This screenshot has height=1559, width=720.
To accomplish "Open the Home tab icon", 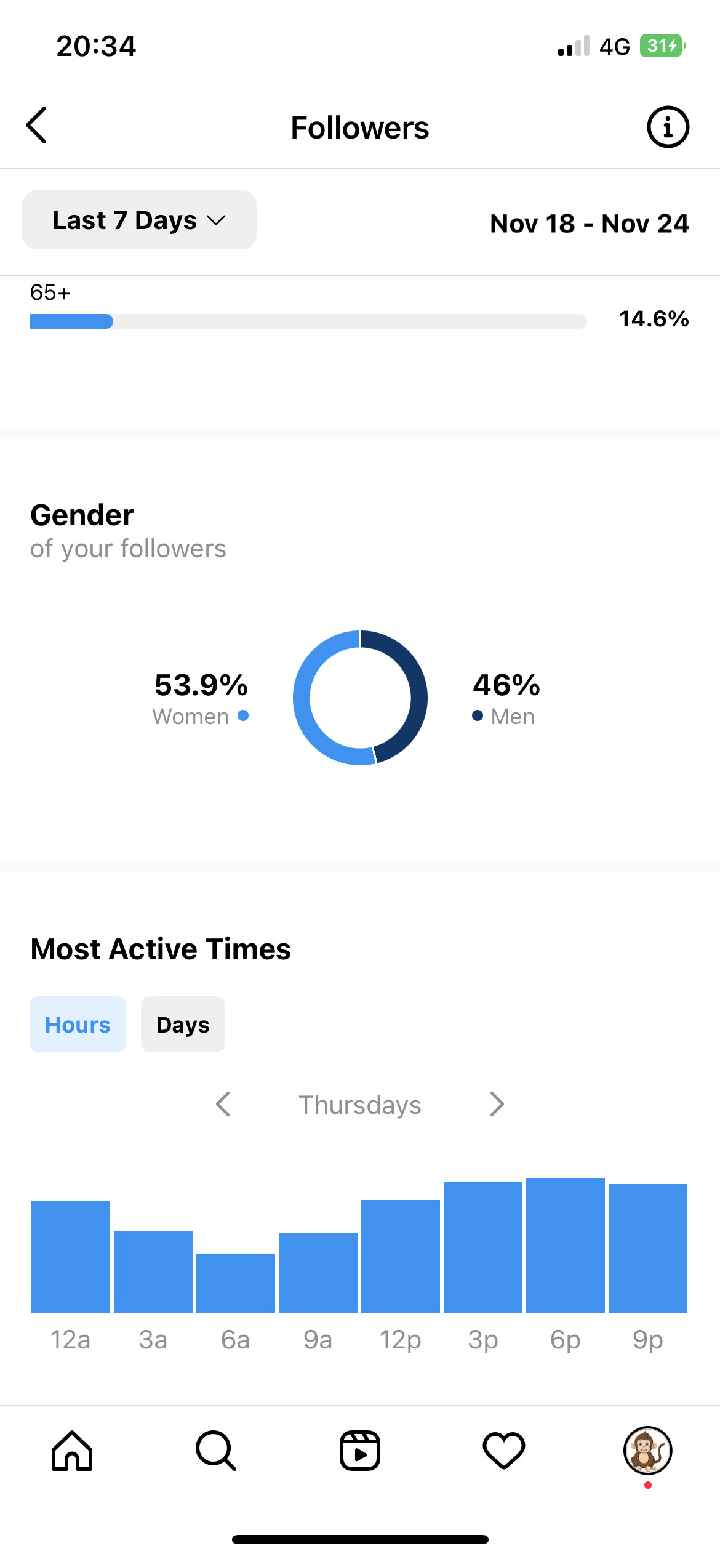I will (x=72, y=1451).
